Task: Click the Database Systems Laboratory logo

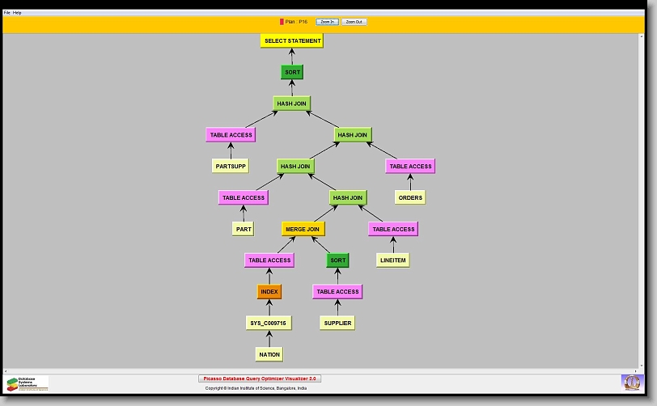Action: click(28, 383)
